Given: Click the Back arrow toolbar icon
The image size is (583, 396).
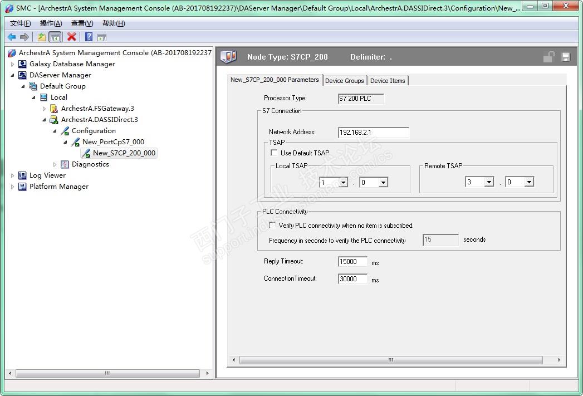Looking at the screenshot, I should (12, 37).
